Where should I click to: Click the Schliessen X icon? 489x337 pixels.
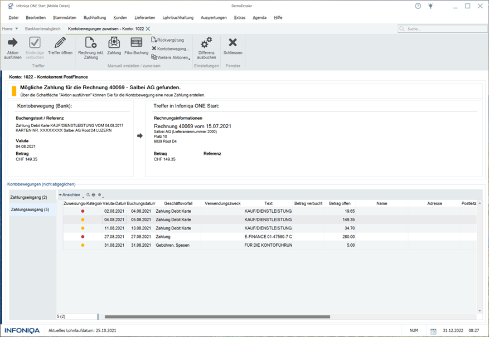click(233, 42)
